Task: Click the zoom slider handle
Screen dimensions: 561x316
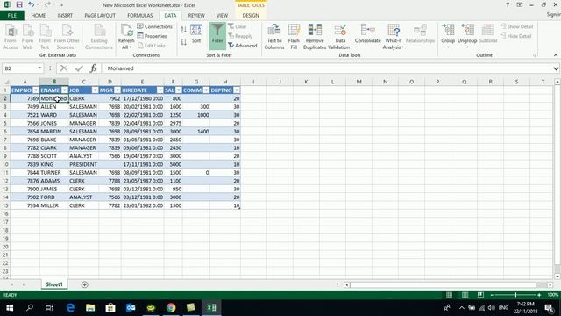Action: pyautogui.click(x=515, y=295)
